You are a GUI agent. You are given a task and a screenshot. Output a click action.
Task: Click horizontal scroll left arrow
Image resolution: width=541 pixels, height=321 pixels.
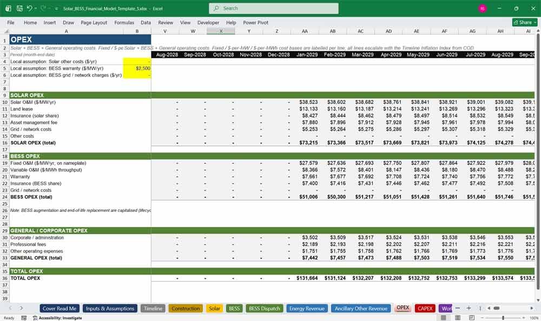[489, 308]
